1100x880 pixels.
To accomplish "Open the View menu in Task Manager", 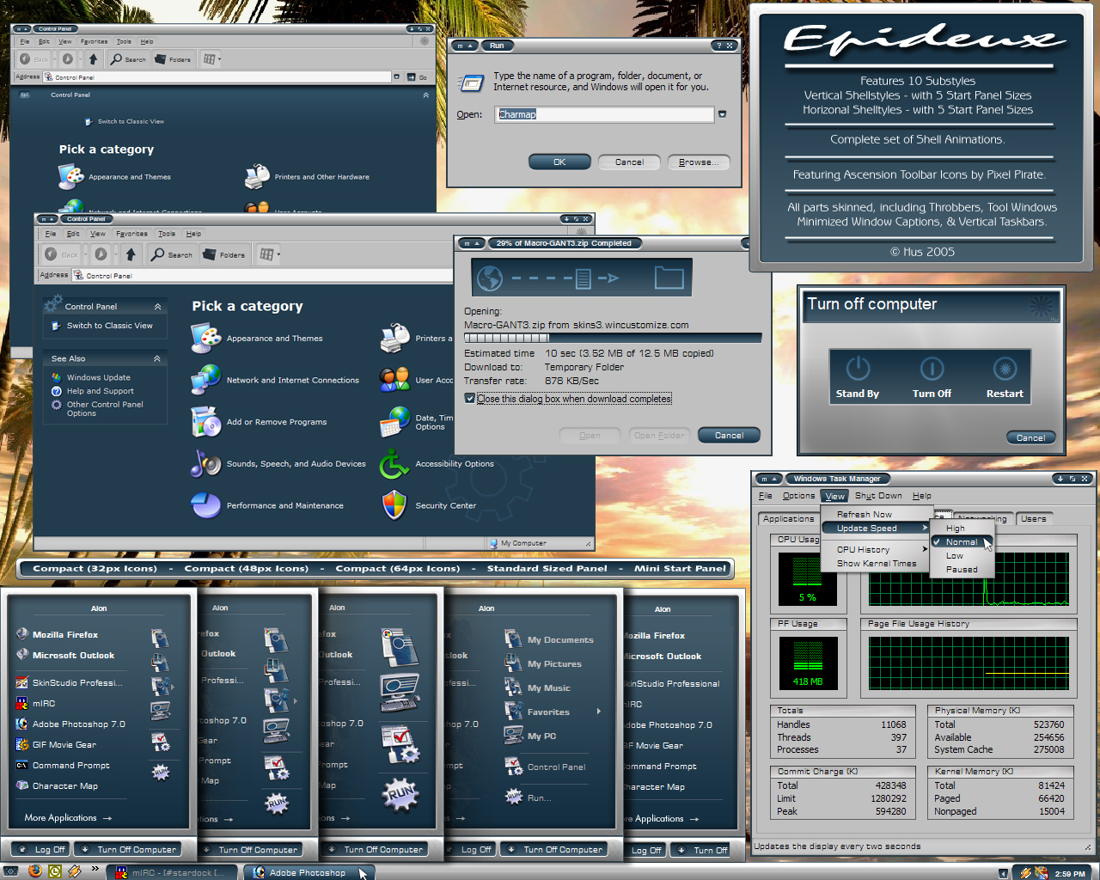I will 834,496.
